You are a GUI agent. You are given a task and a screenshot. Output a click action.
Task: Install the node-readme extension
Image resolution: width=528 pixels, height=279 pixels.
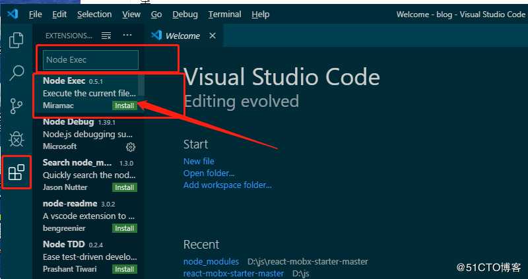[x=125, y=228]
